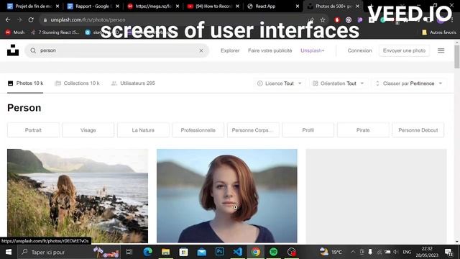The width and height of the screenshot is (460, 259).
Task: Go back with the browser back arrow
Action: pyautogui.click(x=8, y=19)
